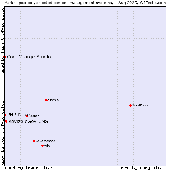Click the red Joomla data point
170x170 pixels.
point(27,116)
